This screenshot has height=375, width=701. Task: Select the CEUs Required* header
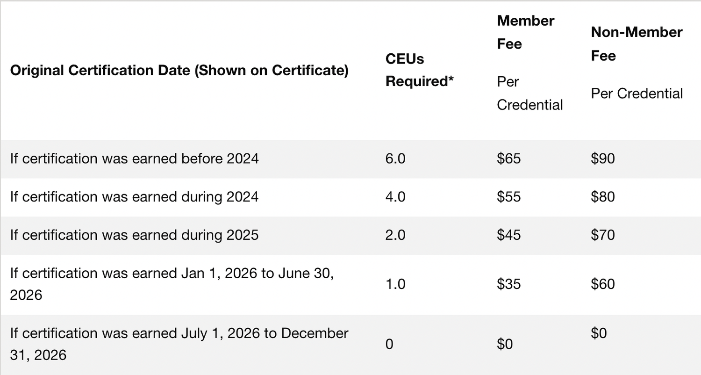tap(420, 70)
